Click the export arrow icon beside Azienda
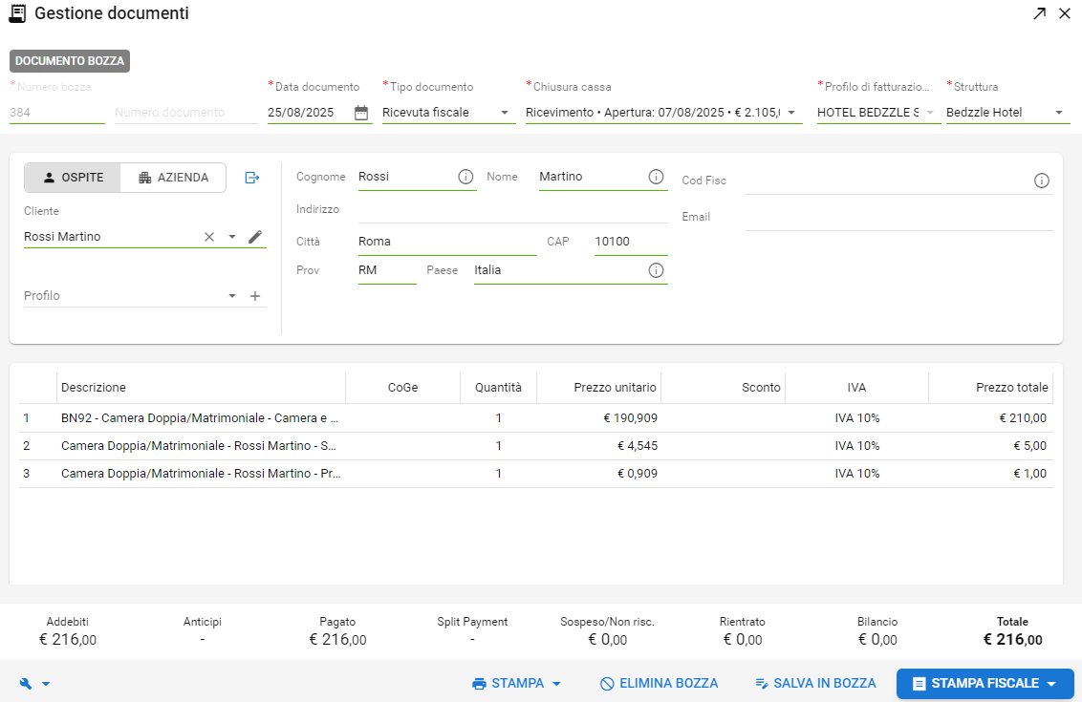The width and height of the screenshot is (1082, 702). pyautogui.click(x=252, y=178)
